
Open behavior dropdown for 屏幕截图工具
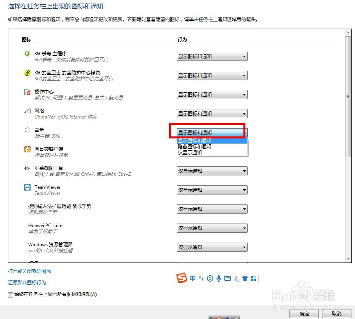pos(212,171)
